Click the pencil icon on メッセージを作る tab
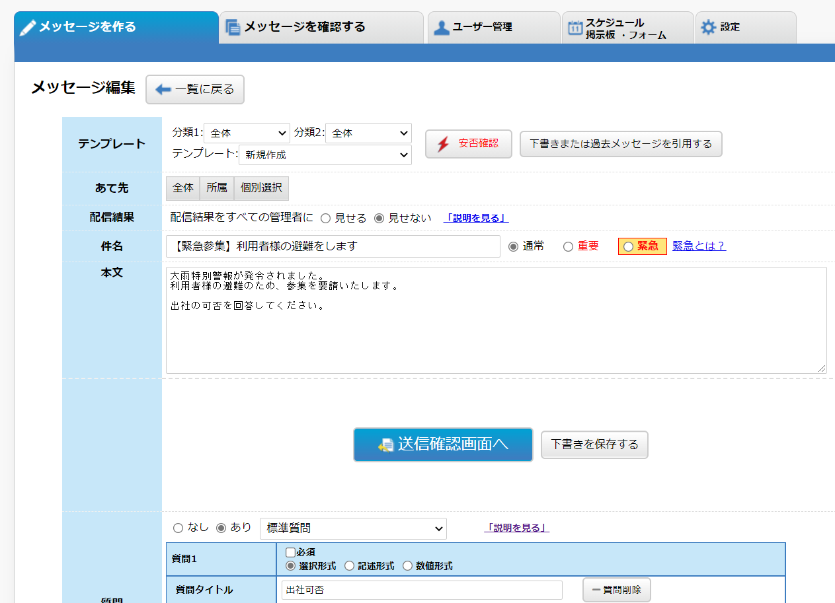The height and width of the screenshot is (603, 835). [28, 27]
